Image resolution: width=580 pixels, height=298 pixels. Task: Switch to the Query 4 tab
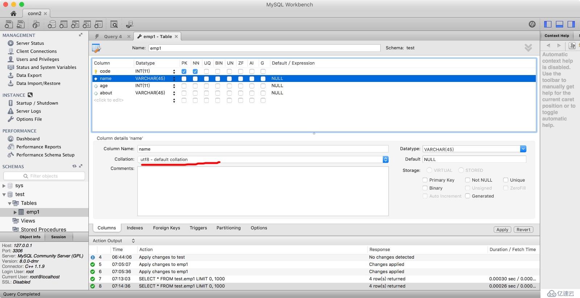pyautogui.click(x=113, y=36)
